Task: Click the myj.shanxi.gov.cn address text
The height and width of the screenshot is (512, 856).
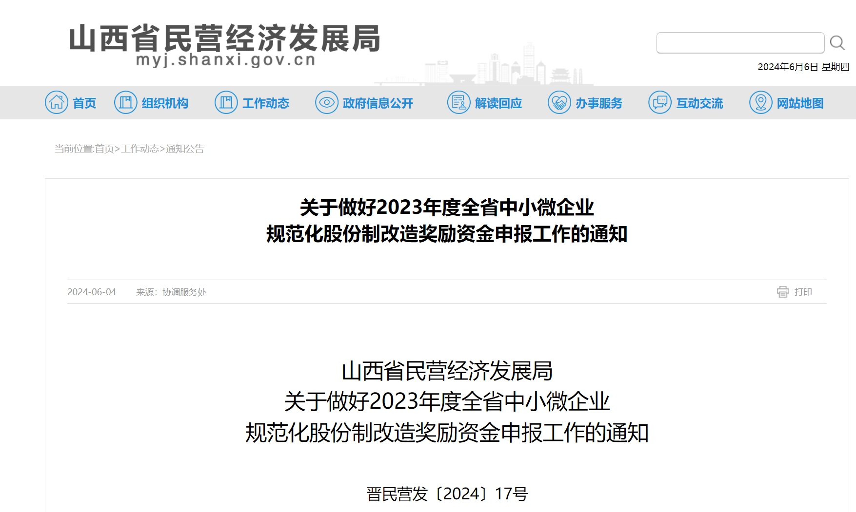Action: [226, 60]
